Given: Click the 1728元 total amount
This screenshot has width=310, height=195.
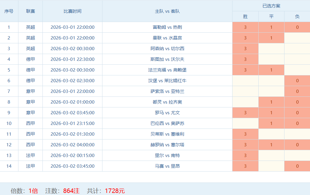Looking at the screenshot, I should [x=115, y=191].
